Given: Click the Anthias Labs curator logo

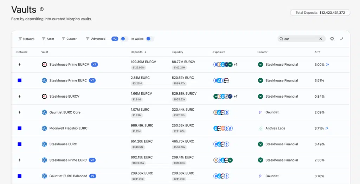Looking at the screenshot, I should click(x=261, y=128).
